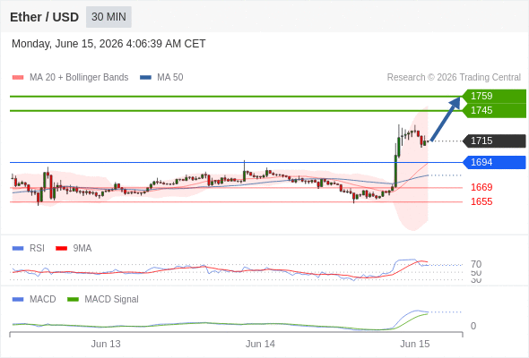Click the blue RSI legend marker

18,249
